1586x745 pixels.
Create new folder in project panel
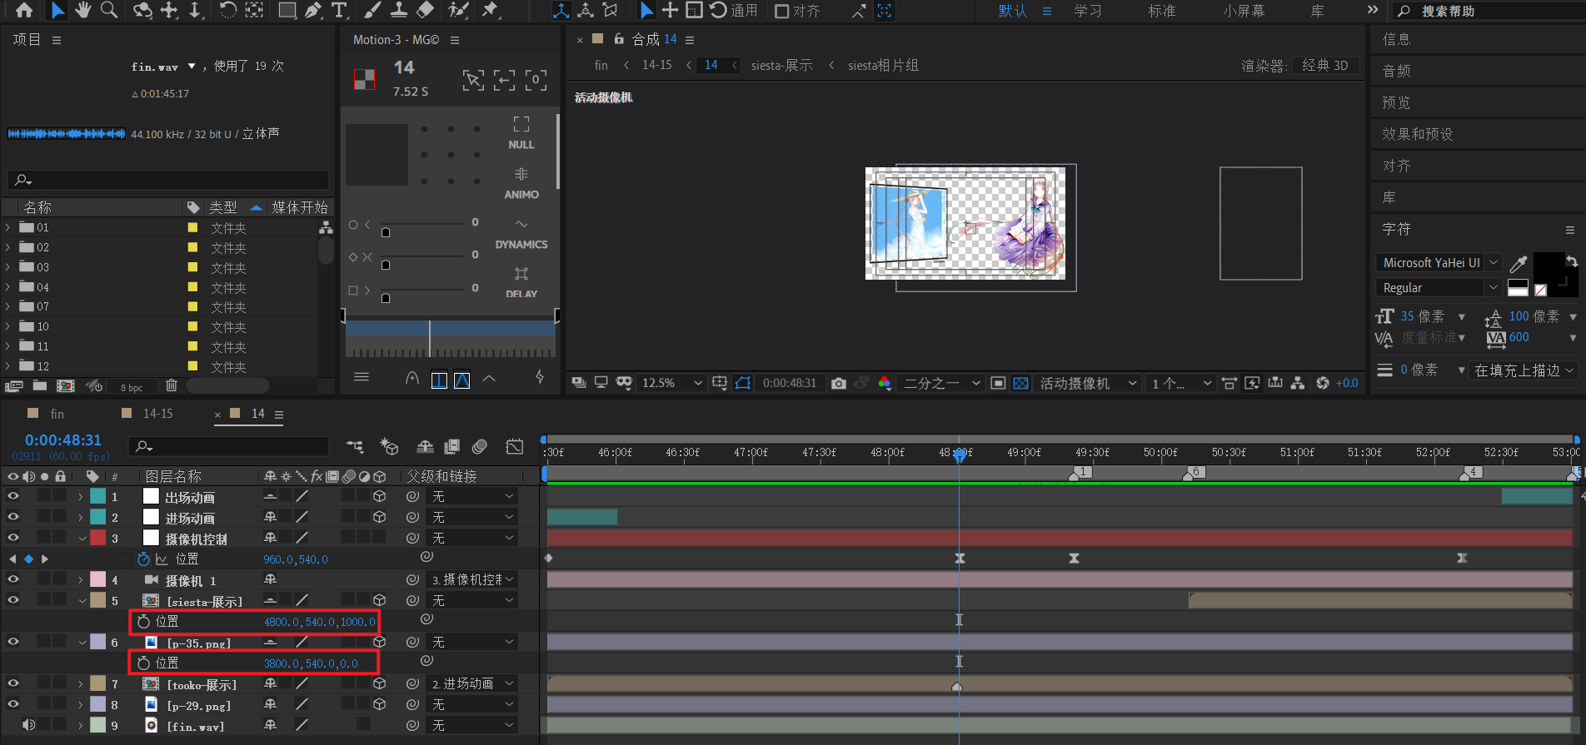click(40, 385)
